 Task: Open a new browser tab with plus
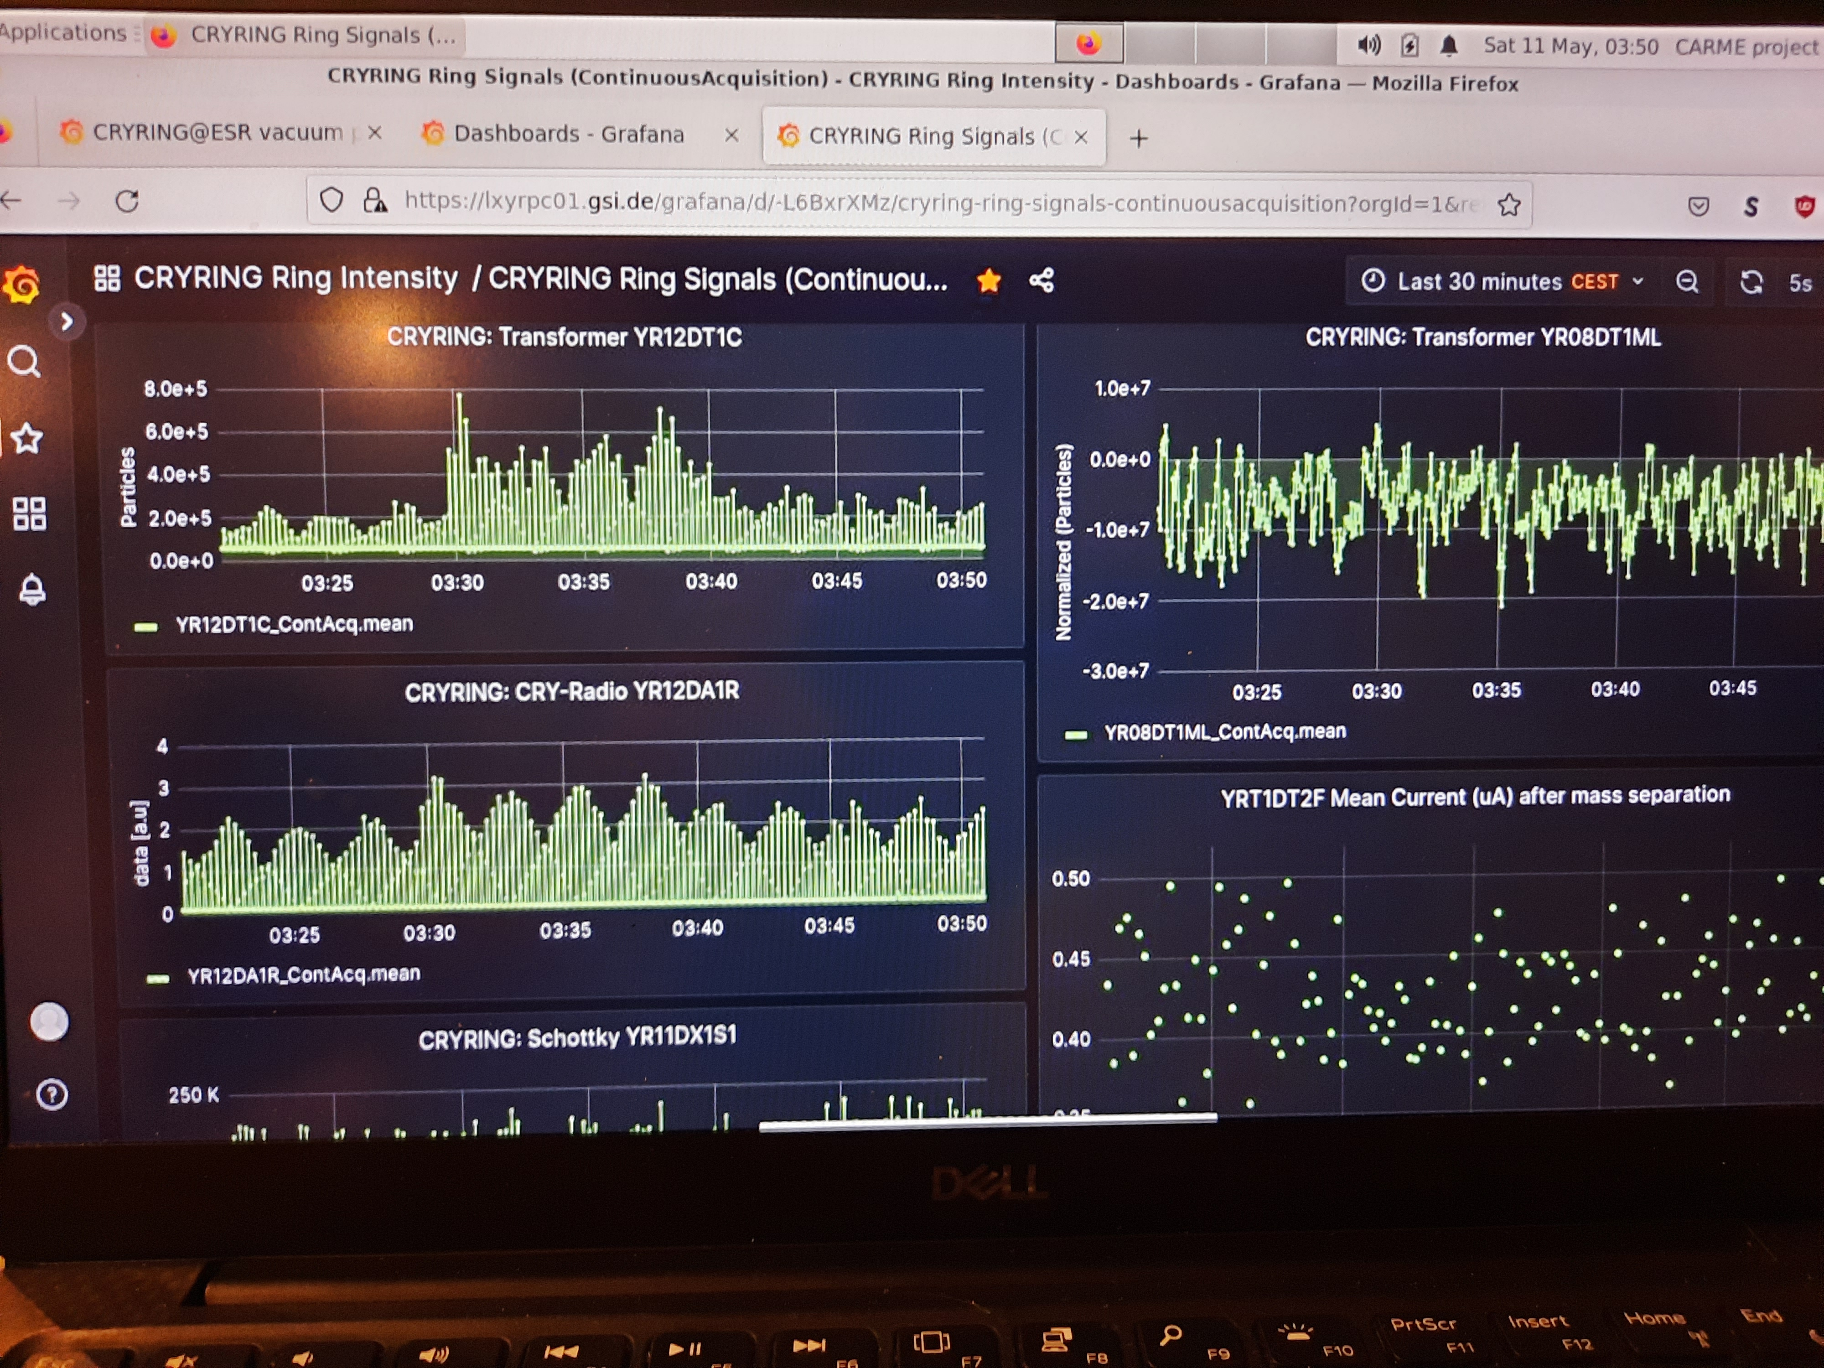(1139, 139)
